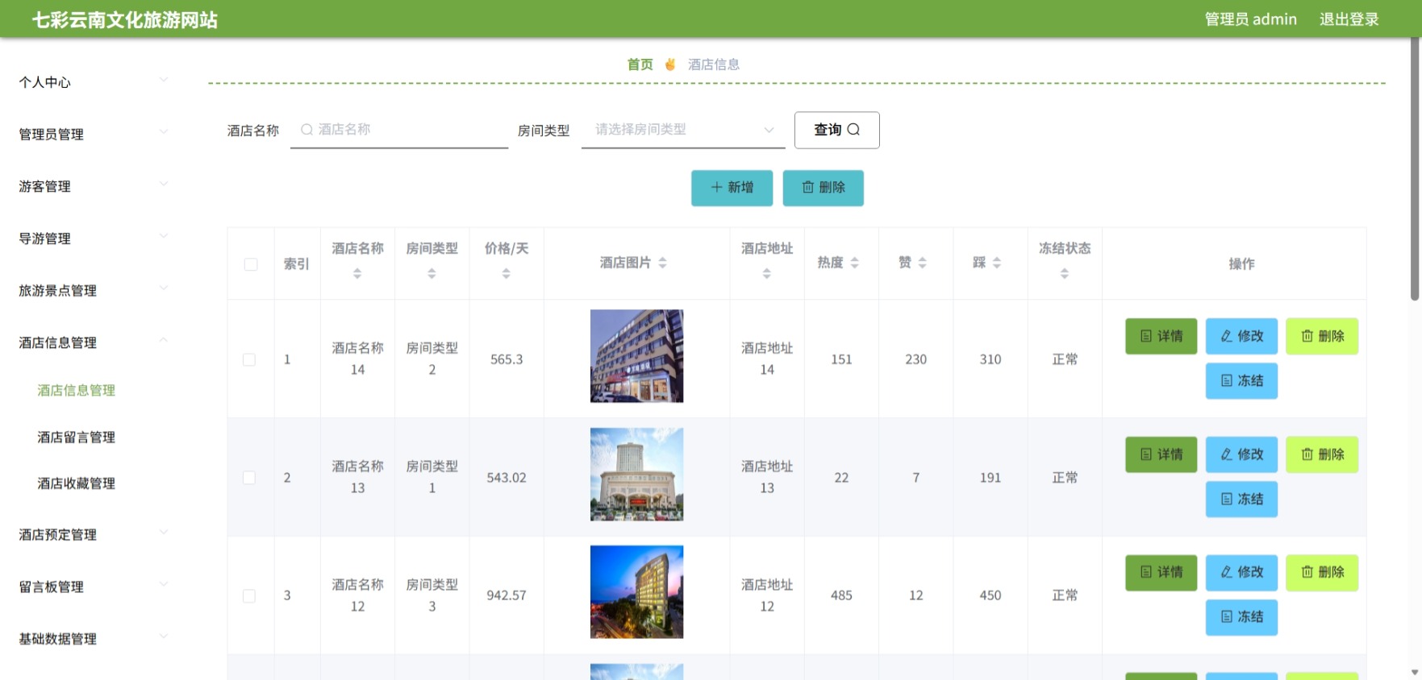Click the 查询 search button
Viewport: 1422px width, 680px height.
pyautogui.click(x=836, y=130)
